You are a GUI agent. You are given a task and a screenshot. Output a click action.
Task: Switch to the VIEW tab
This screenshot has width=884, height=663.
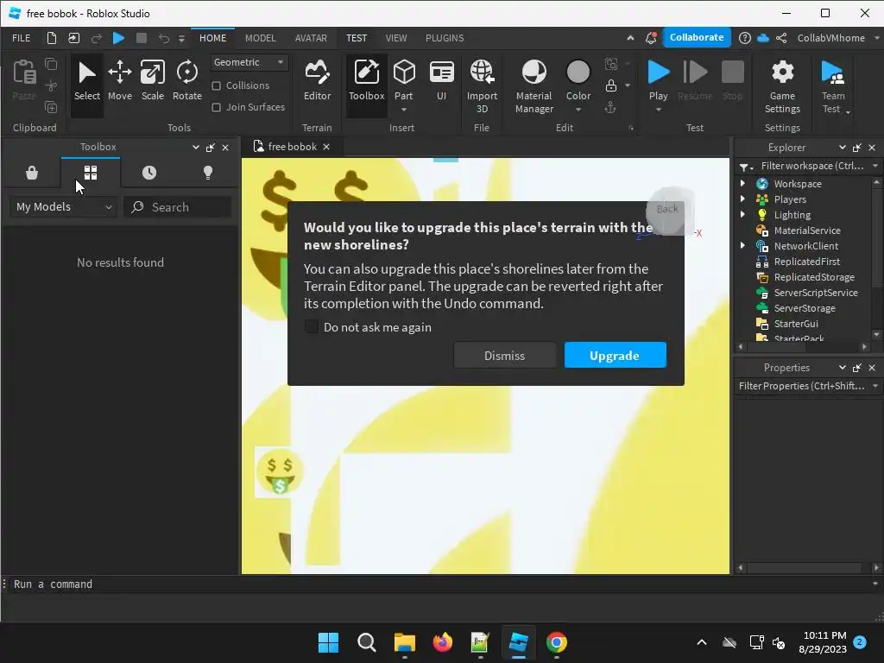pos(396,38)
